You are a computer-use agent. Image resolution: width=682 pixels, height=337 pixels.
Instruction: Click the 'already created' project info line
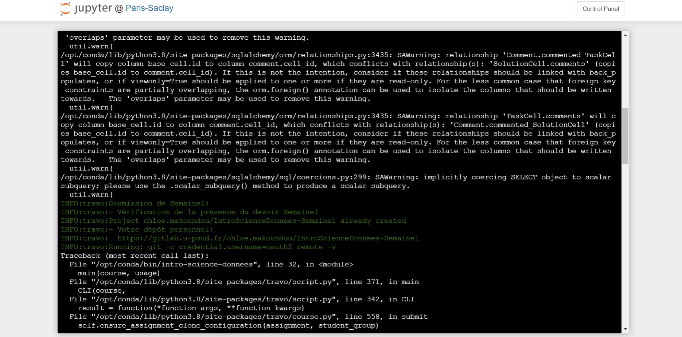point(233,221)
